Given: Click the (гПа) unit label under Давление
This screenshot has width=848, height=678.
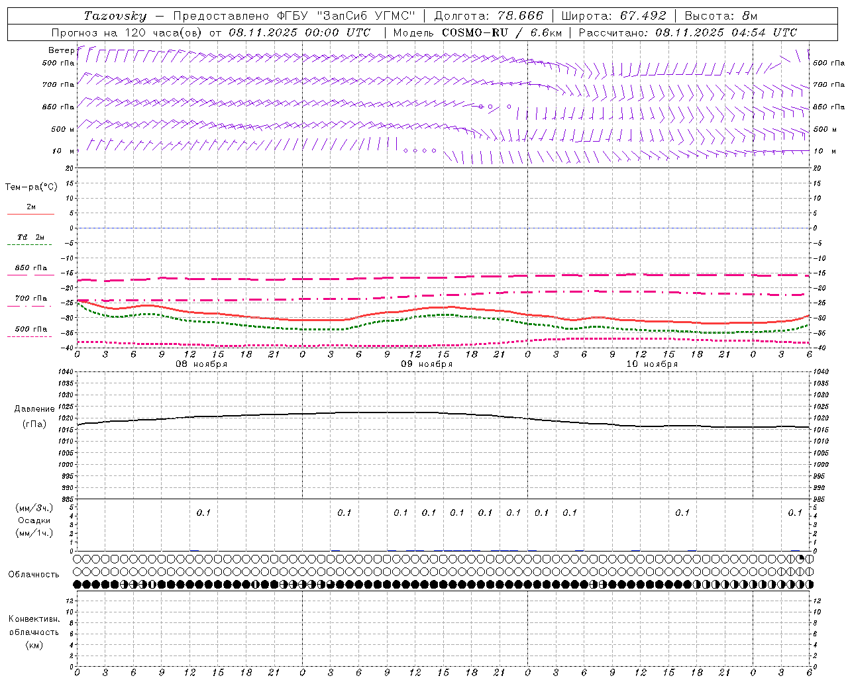Looking at the screenshot, I should [34, 424].
